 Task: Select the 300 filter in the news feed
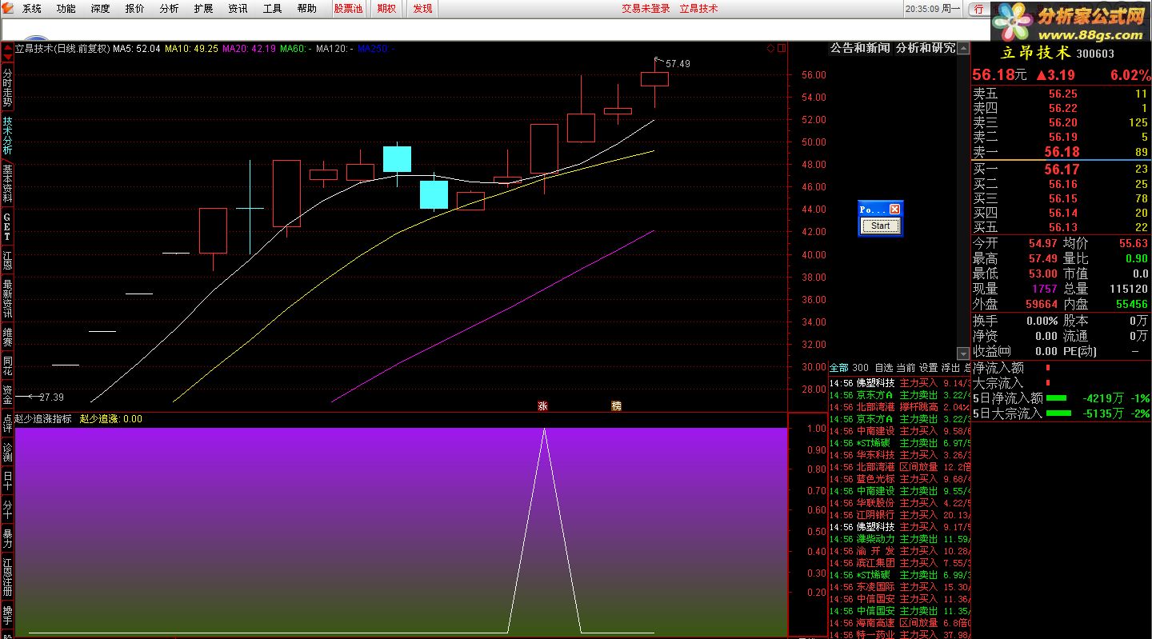860,368
